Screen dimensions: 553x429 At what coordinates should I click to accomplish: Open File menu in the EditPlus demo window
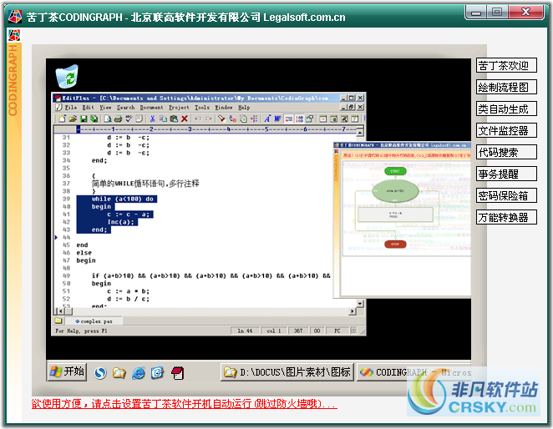click(71, 108)
